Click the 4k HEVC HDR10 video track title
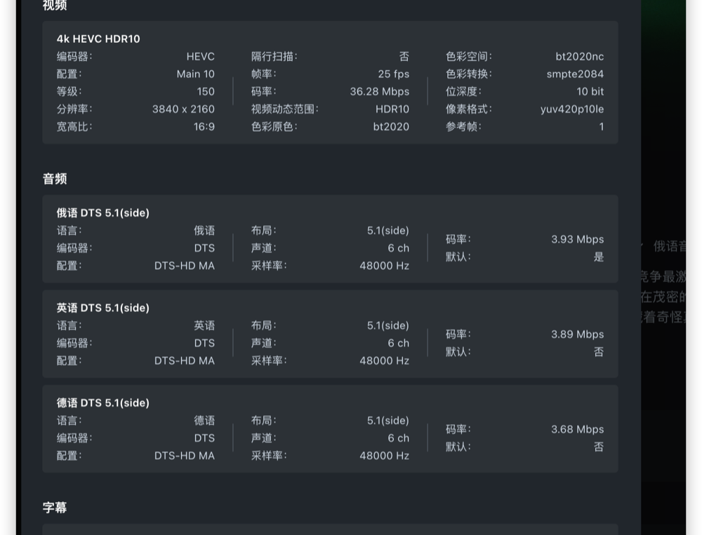Screen dimensions: 702x535 [x=98, y=39]
